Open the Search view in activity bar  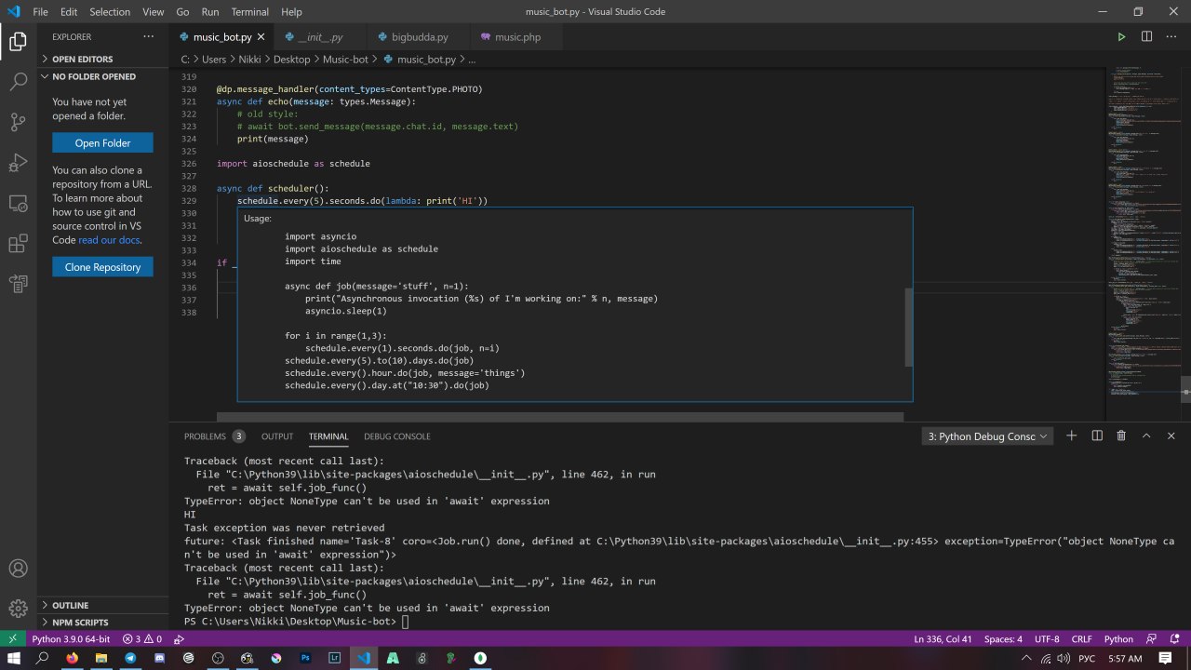pos(18,82)
